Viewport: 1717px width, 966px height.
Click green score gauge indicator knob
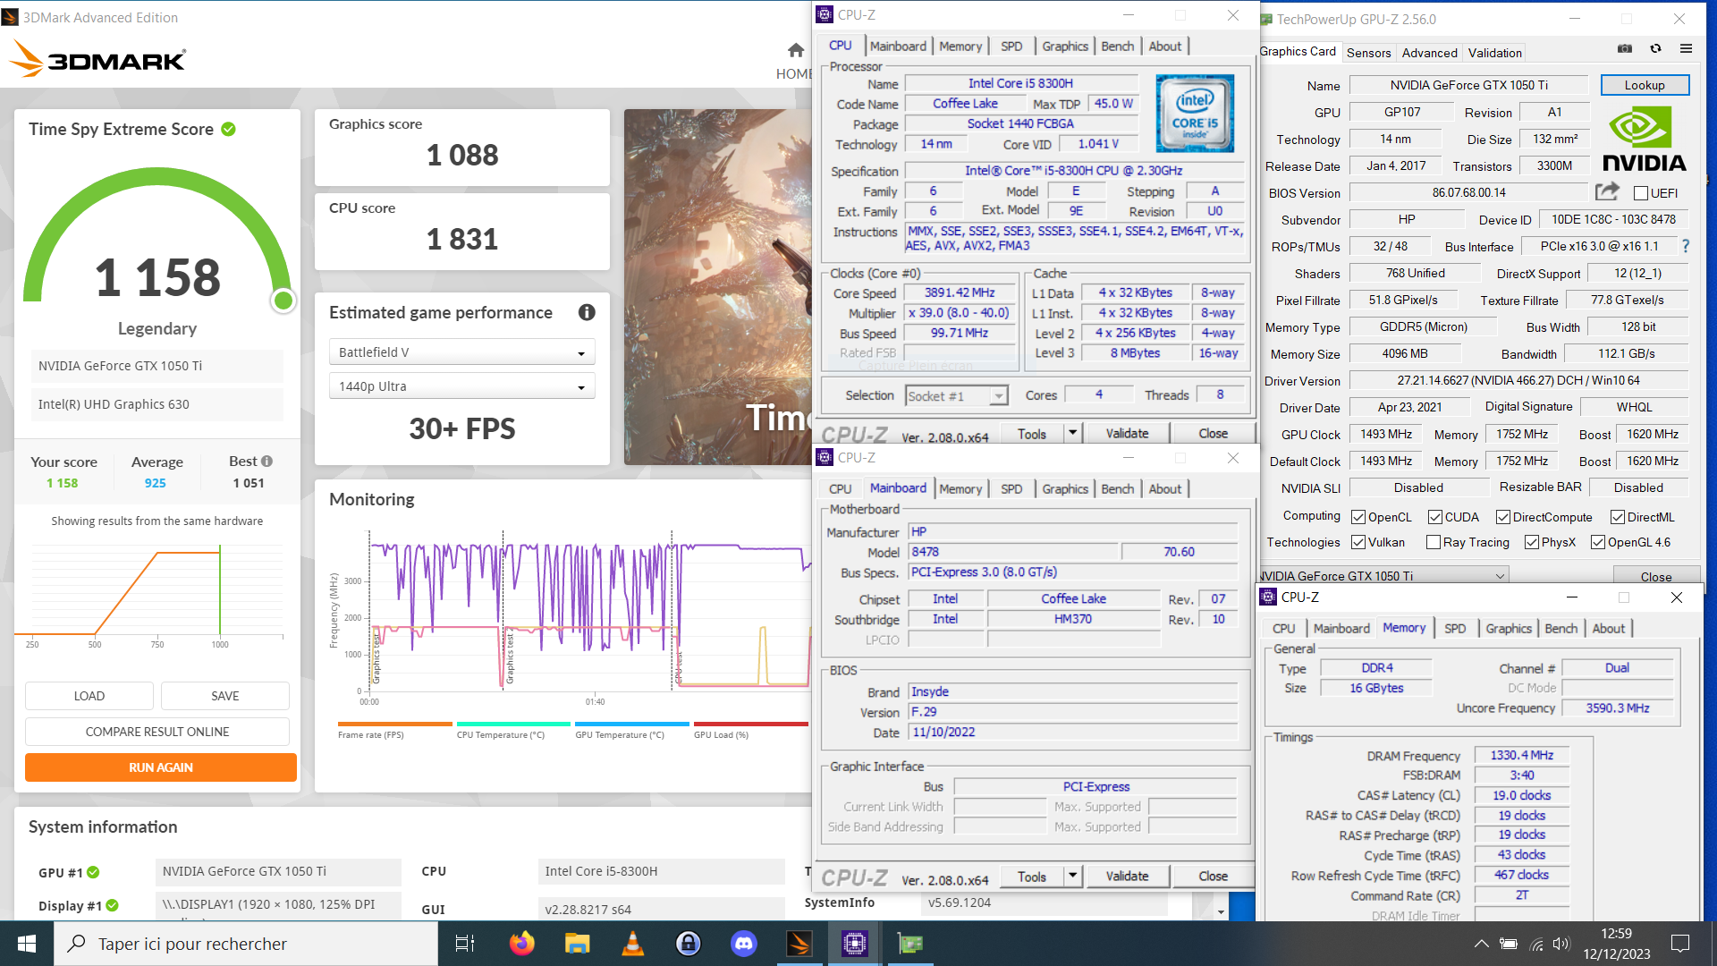[283, 301]
